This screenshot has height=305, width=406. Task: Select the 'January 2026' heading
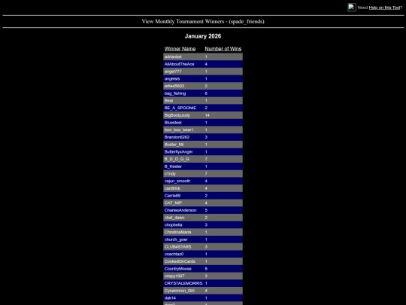pyautogui.click(x=203, y=36)
